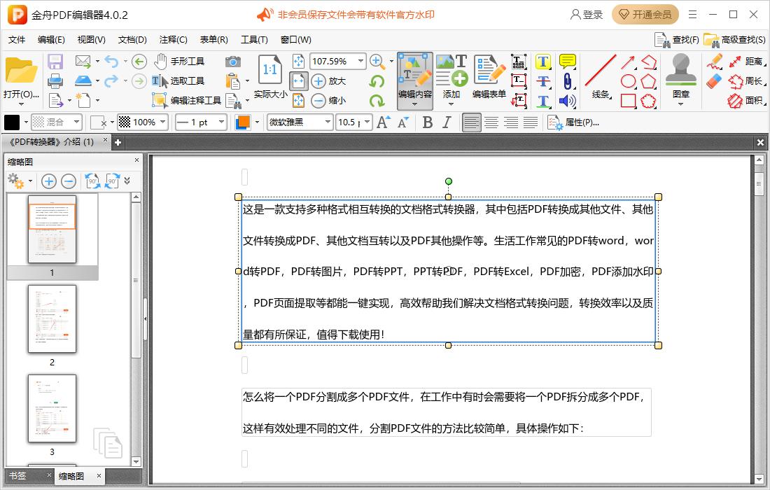Open the zoom percentage dropdown showing 107.59%

point(336,61)
